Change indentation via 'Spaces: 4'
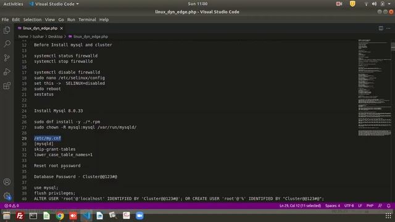 [333, 205]
